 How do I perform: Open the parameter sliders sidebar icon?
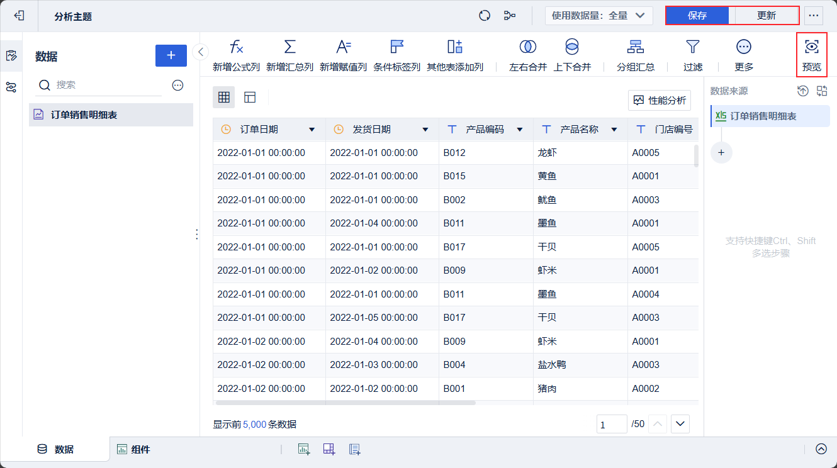pyautogui.click(x=11, y=87)
